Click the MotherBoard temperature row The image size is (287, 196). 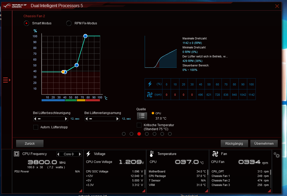tap(177, 171)
